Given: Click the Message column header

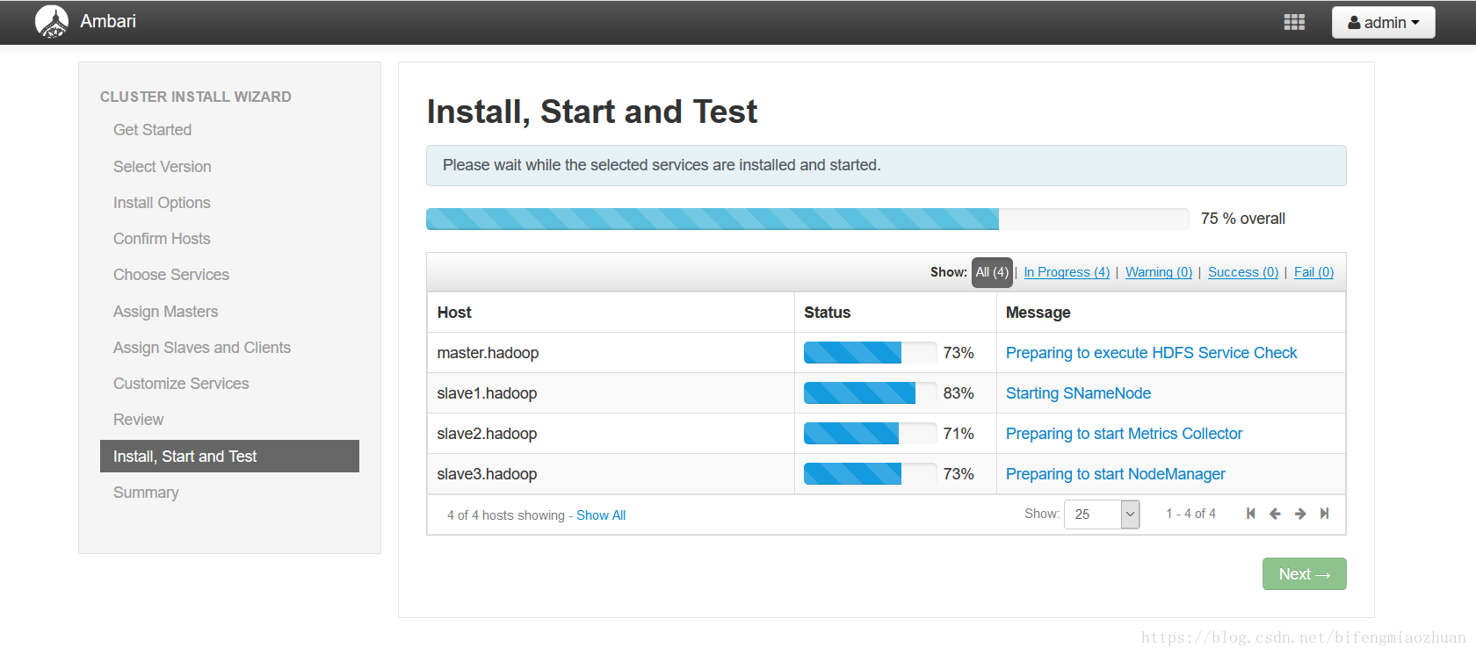Looking at the screenshot, I should point(1038,313).
